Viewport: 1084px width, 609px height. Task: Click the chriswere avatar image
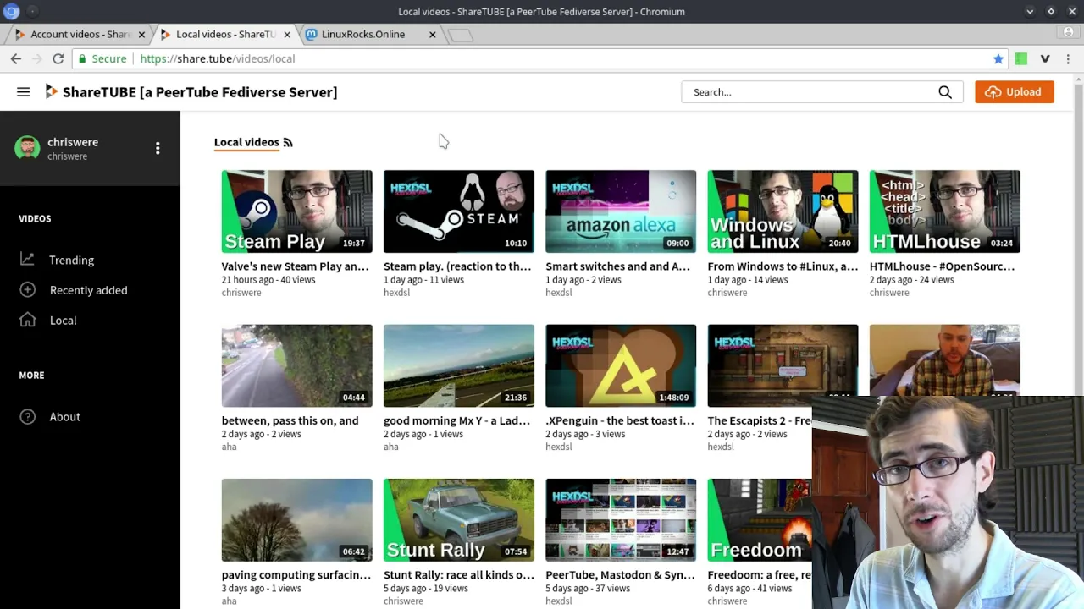27,148
